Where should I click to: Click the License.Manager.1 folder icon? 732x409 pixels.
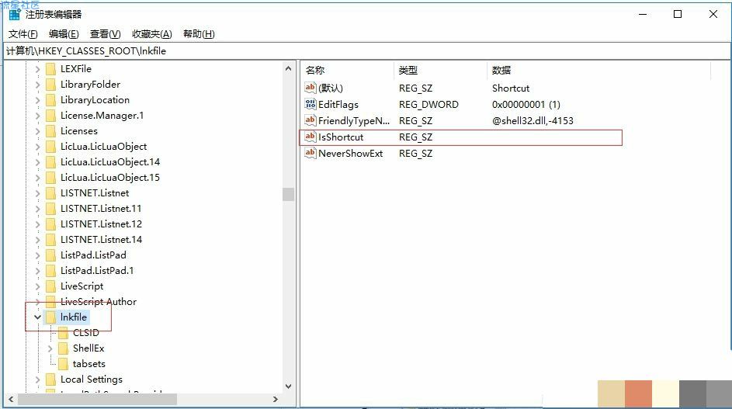click(51, 116)
